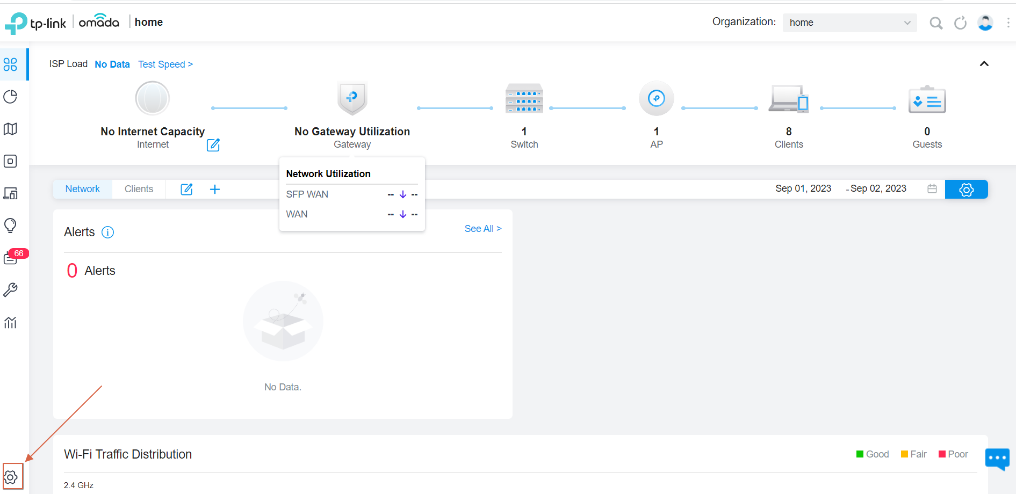
Task: Open the date range calendar icon
Action: (x=932, y=188)
